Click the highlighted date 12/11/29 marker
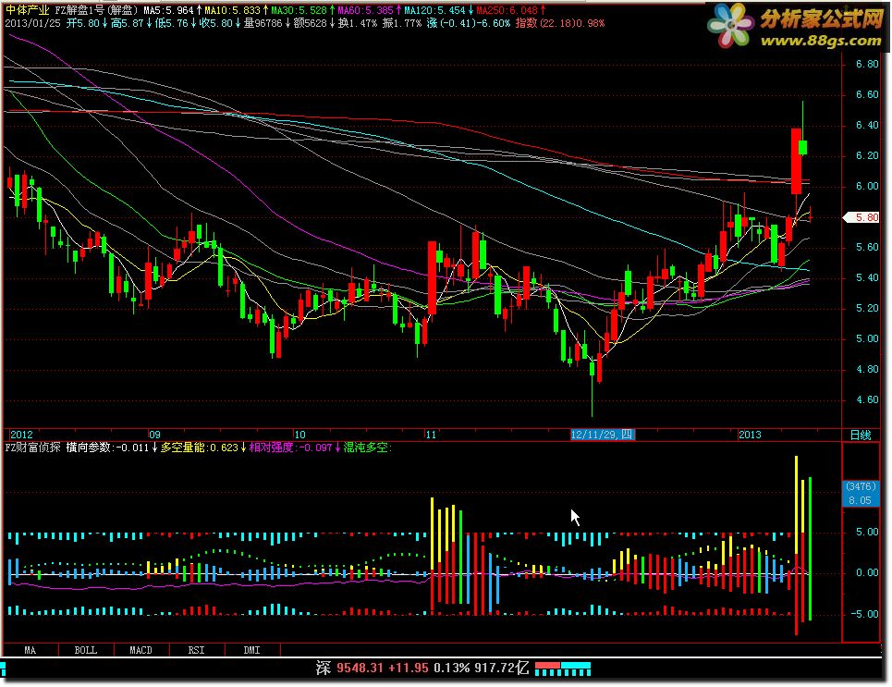The image size is (892, 687). 602,435
